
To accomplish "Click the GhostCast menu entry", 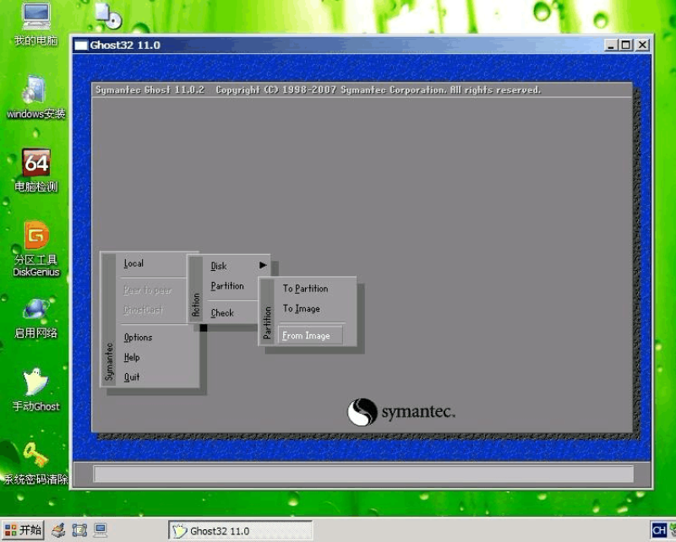I will tap(143, 310).
